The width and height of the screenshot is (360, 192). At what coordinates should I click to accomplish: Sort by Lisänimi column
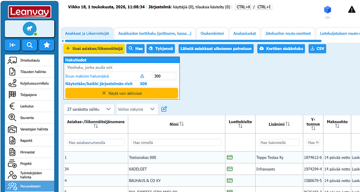coord(287,124)
